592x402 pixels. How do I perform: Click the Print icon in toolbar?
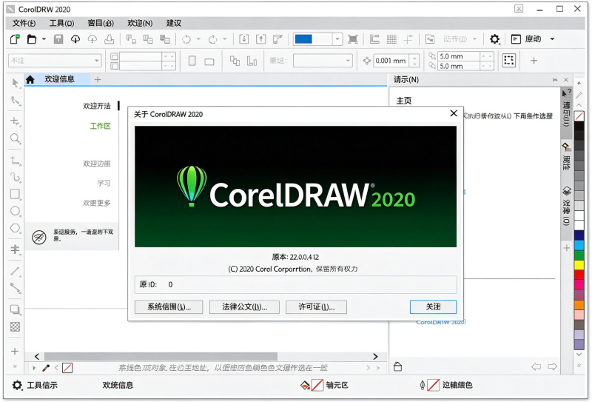pyautogui.click(x=110, y=39)
